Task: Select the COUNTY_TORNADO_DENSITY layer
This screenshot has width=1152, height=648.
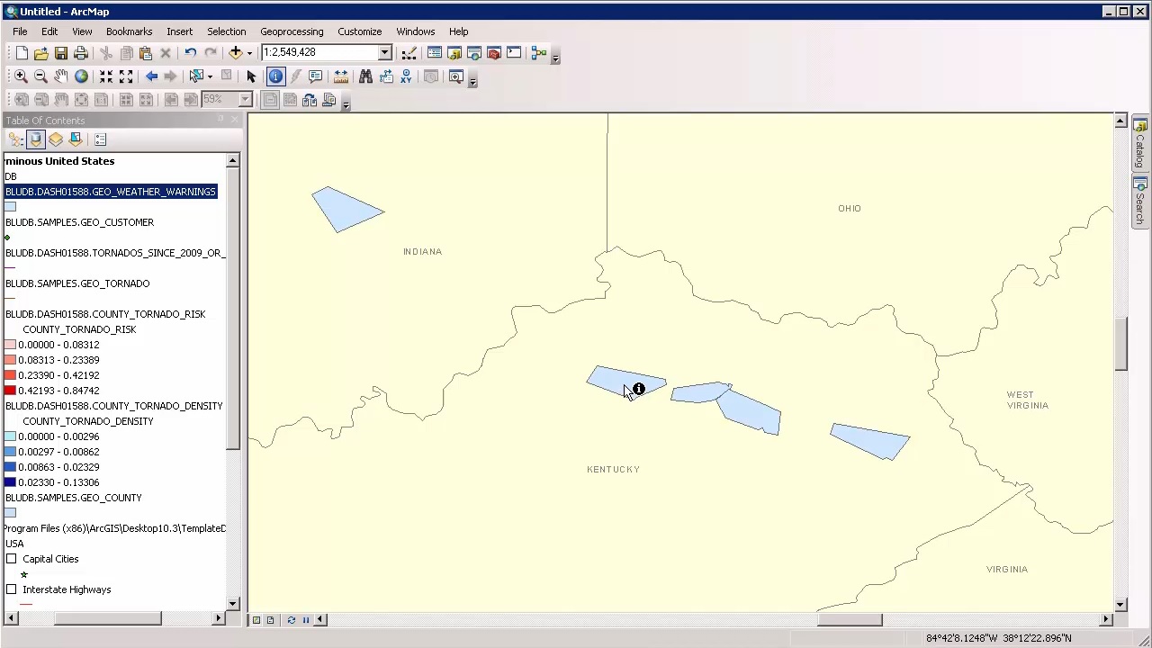Action: point(113,406)
